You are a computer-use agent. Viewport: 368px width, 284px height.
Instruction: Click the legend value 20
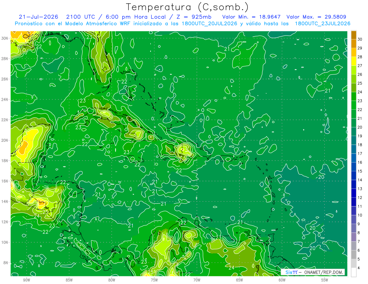click(x=360, y=127)
